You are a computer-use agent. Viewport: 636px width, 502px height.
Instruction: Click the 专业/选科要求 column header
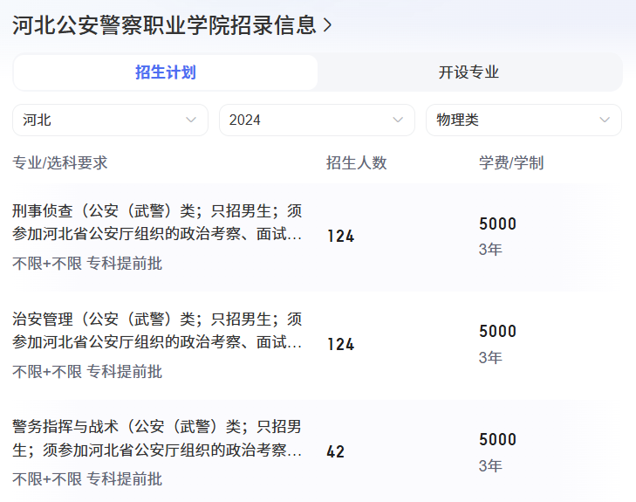click(60, 162)
